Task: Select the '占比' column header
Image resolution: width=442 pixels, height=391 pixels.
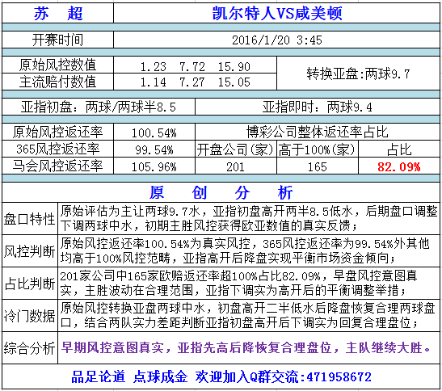Action: (x=399, y=149)
